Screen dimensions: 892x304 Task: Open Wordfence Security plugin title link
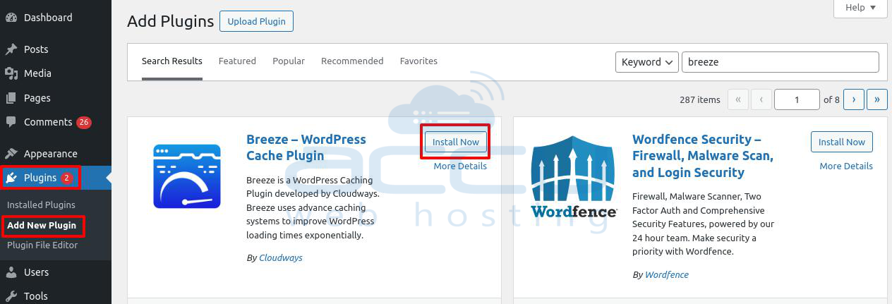point(703,156)
